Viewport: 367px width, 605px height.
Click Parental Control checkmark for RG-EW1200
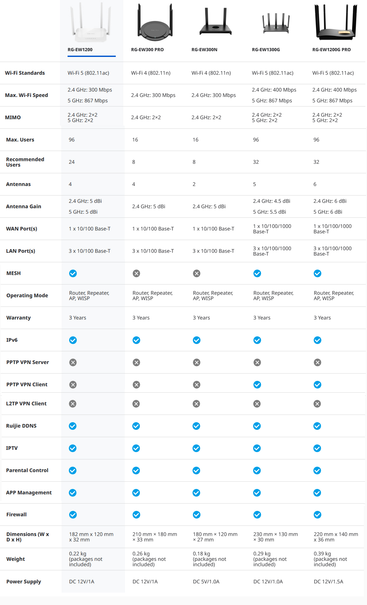tap(73, 471)
